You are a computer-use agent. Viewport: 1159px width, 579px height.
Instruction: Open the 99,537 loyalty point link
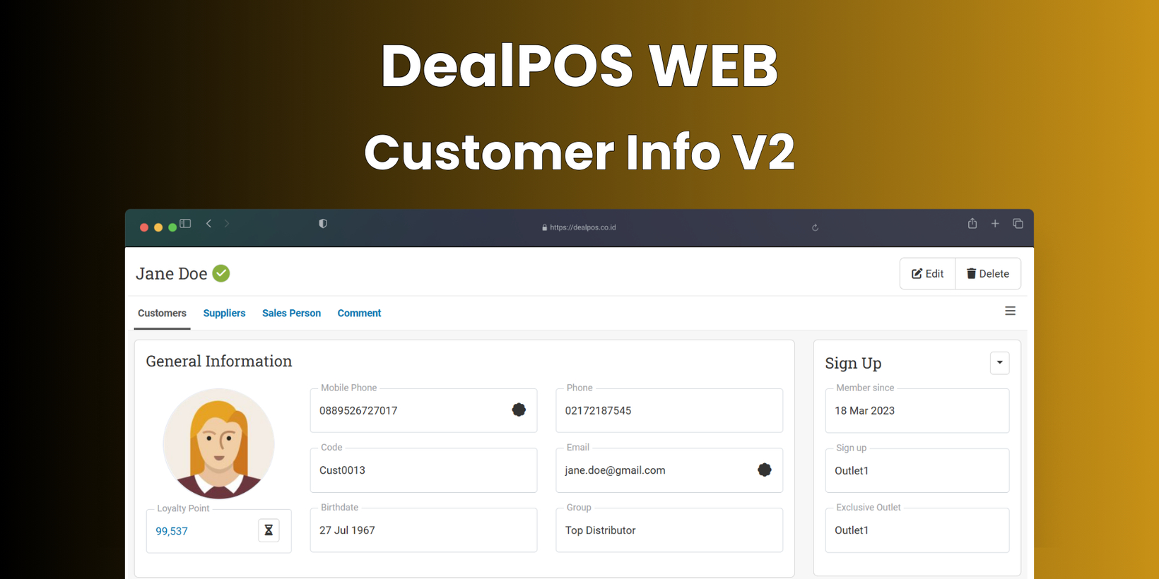click(172, 531)
